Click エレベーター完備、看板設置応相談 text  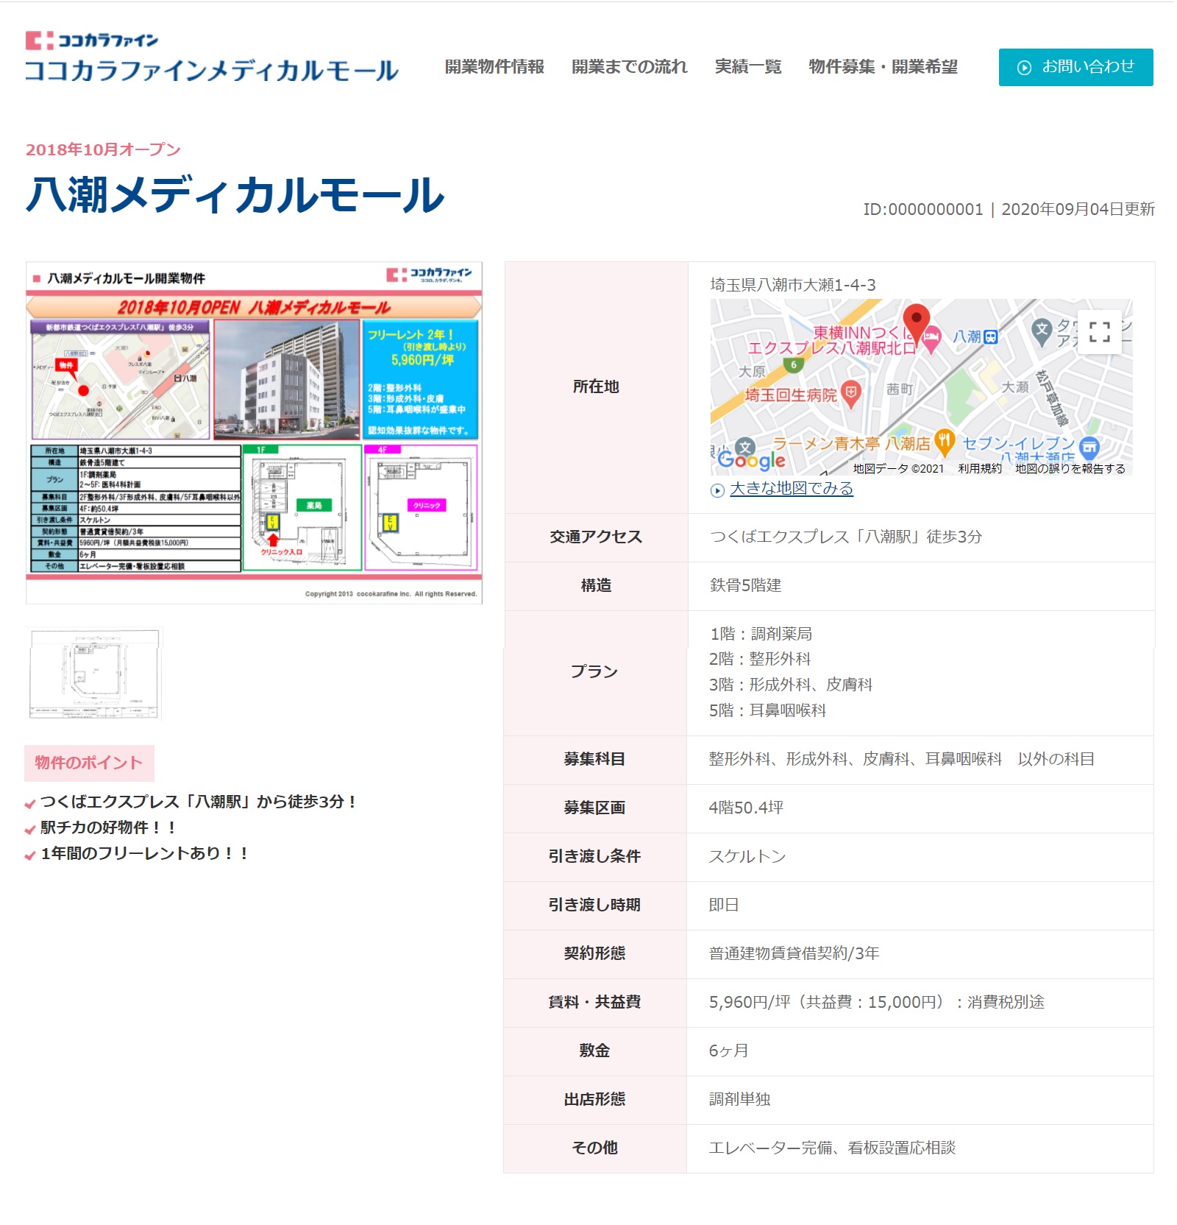(x=832, y=1148)
